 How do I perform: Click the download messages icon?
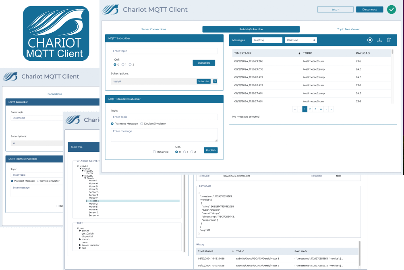pyautogui.click(x=379, y=40)
